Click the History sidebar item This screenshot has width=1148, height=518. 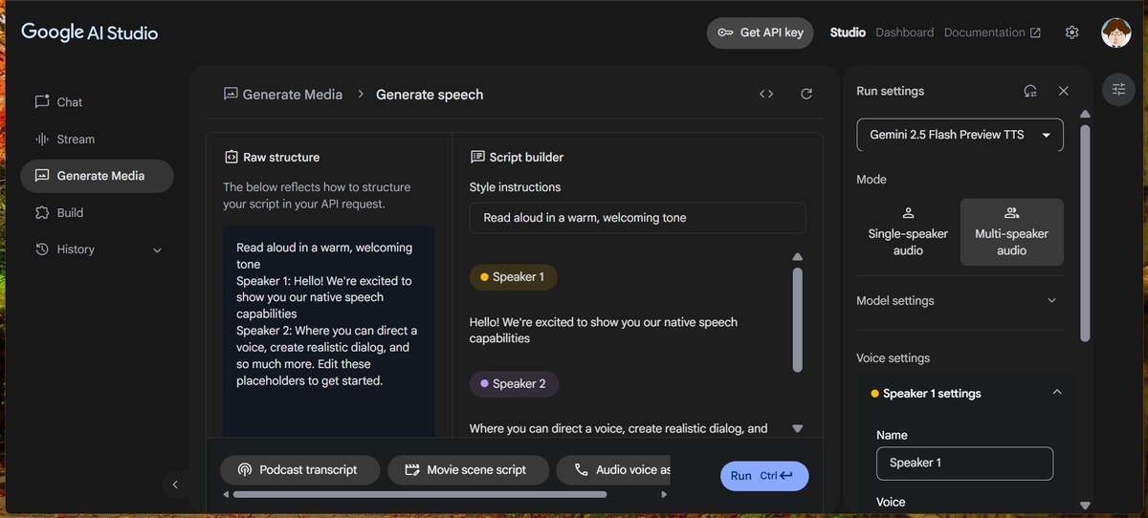pyautogui.click(x=96, y=249)
